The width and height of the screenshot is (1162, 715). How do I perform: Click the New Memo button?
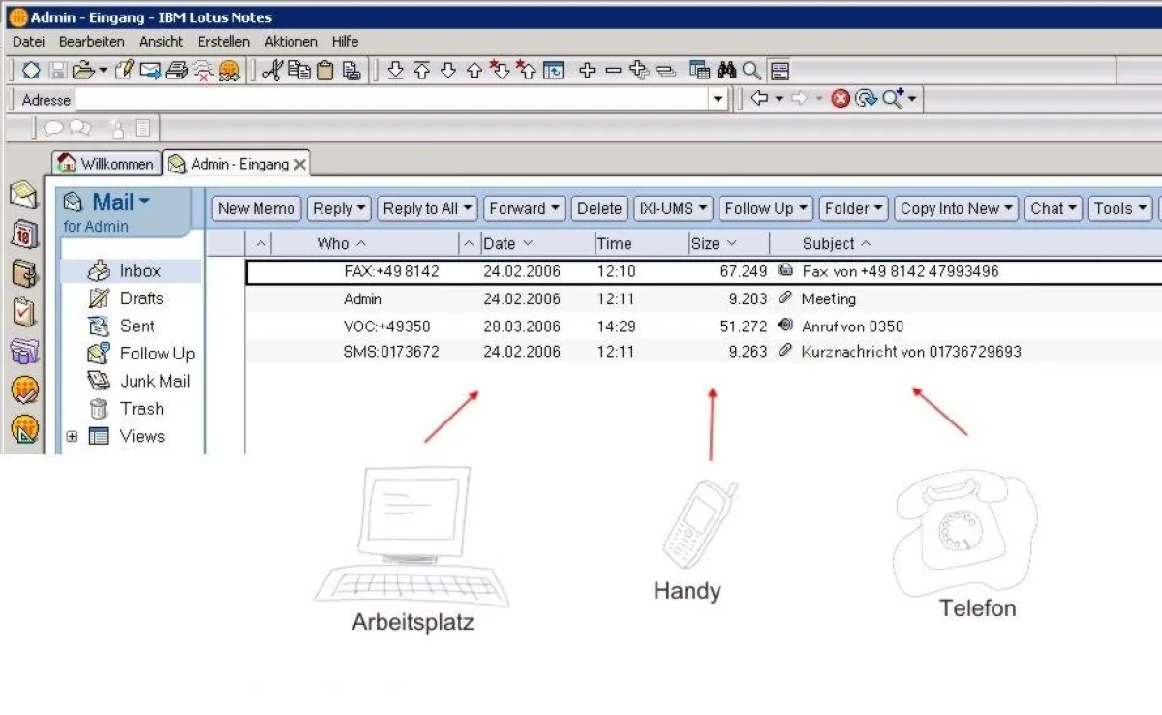(x=257, y=208)
